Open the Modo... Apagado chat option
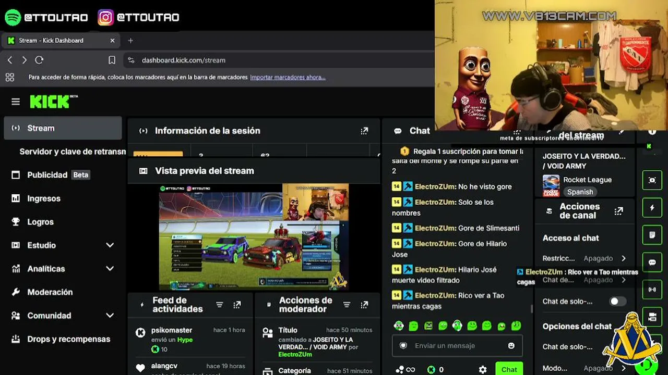 (584, 368)
